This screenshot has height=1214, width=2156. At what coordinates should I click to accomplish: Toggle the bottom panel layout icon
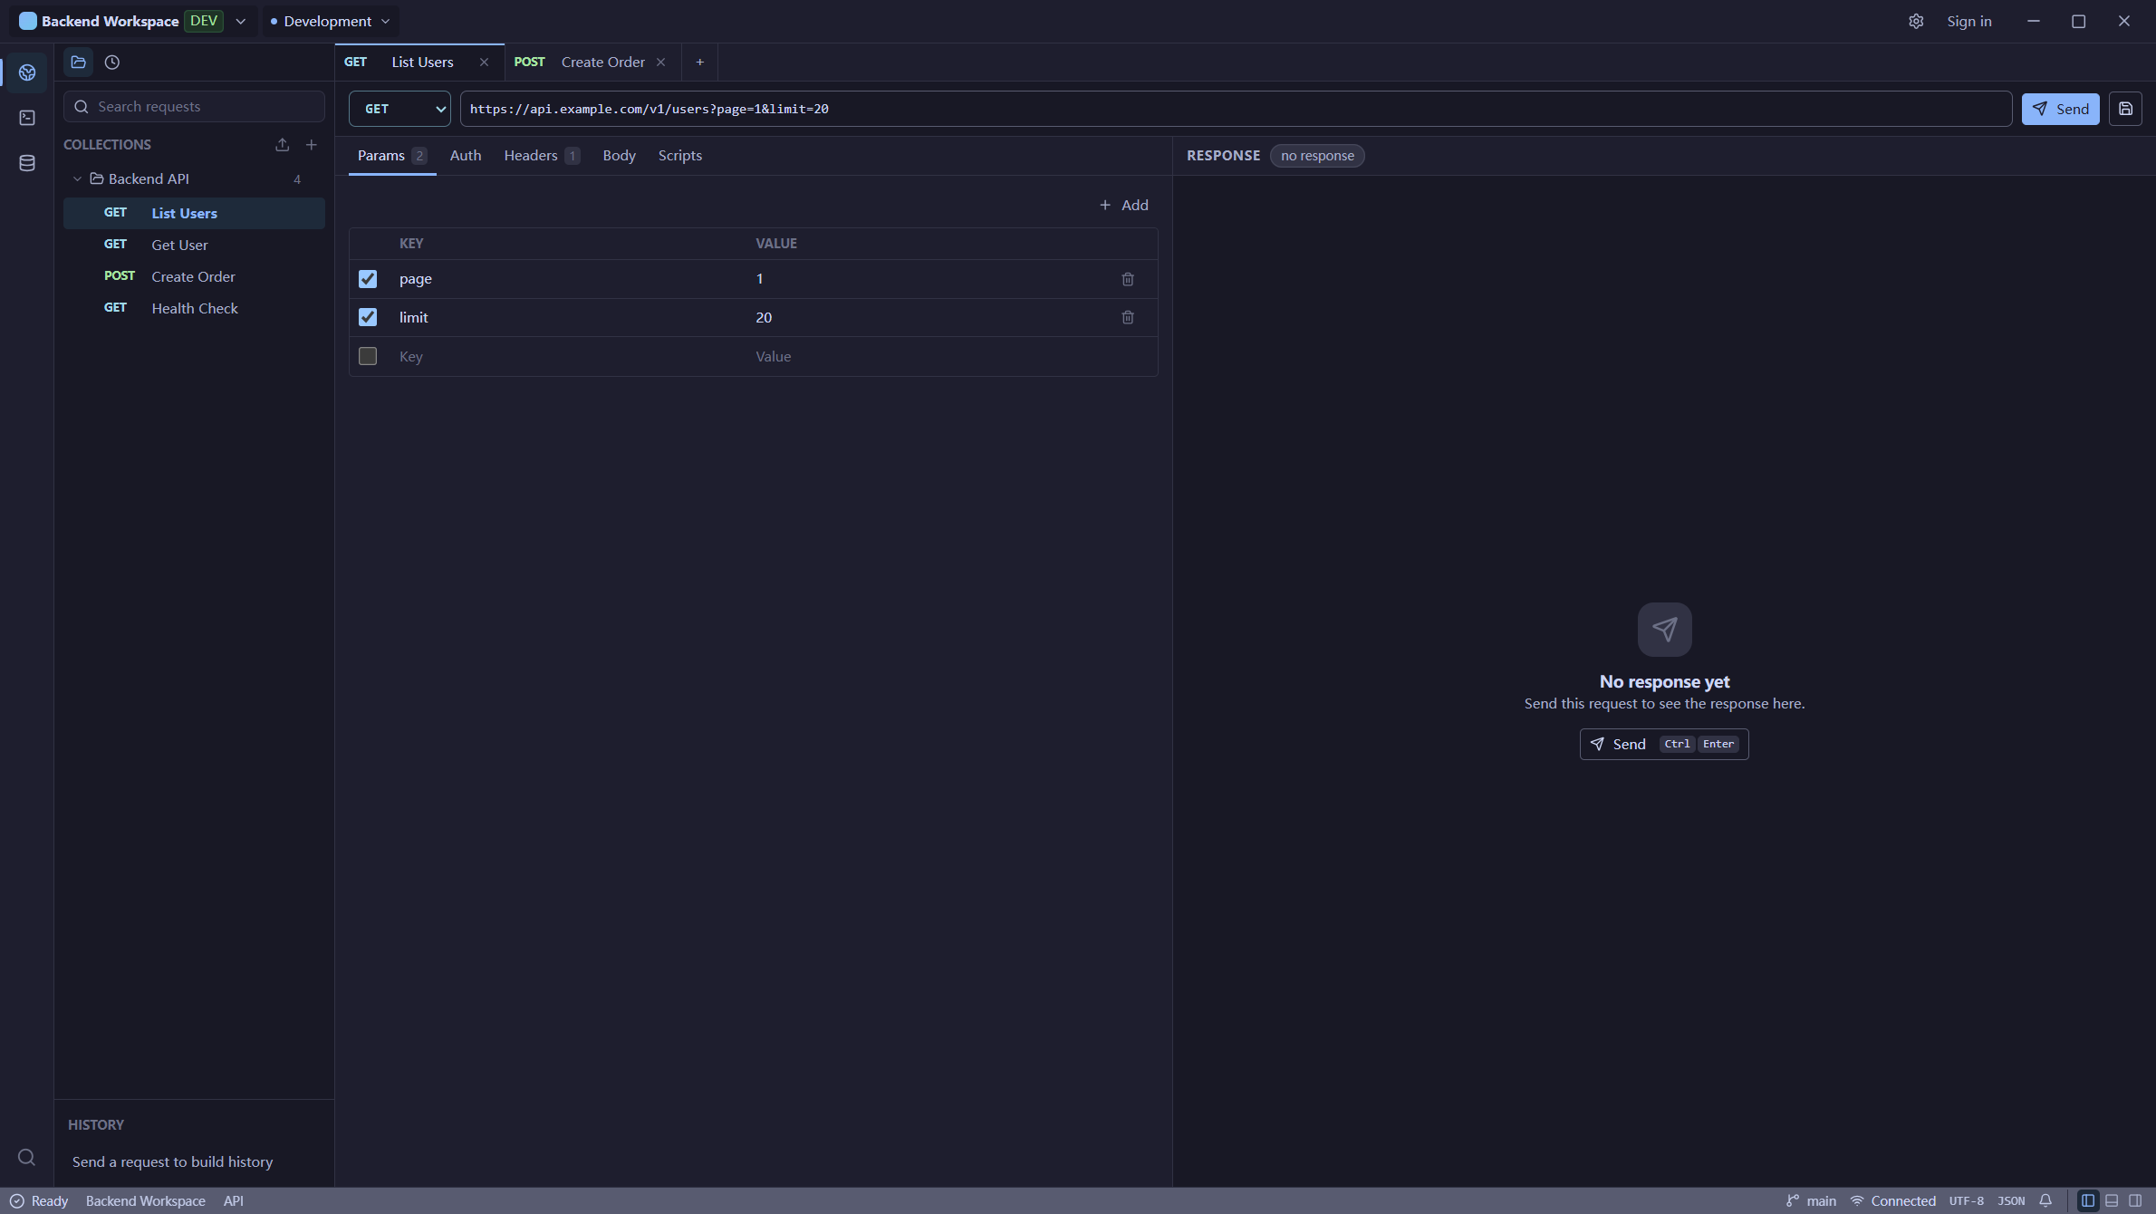click(x=2112, y=1201)
